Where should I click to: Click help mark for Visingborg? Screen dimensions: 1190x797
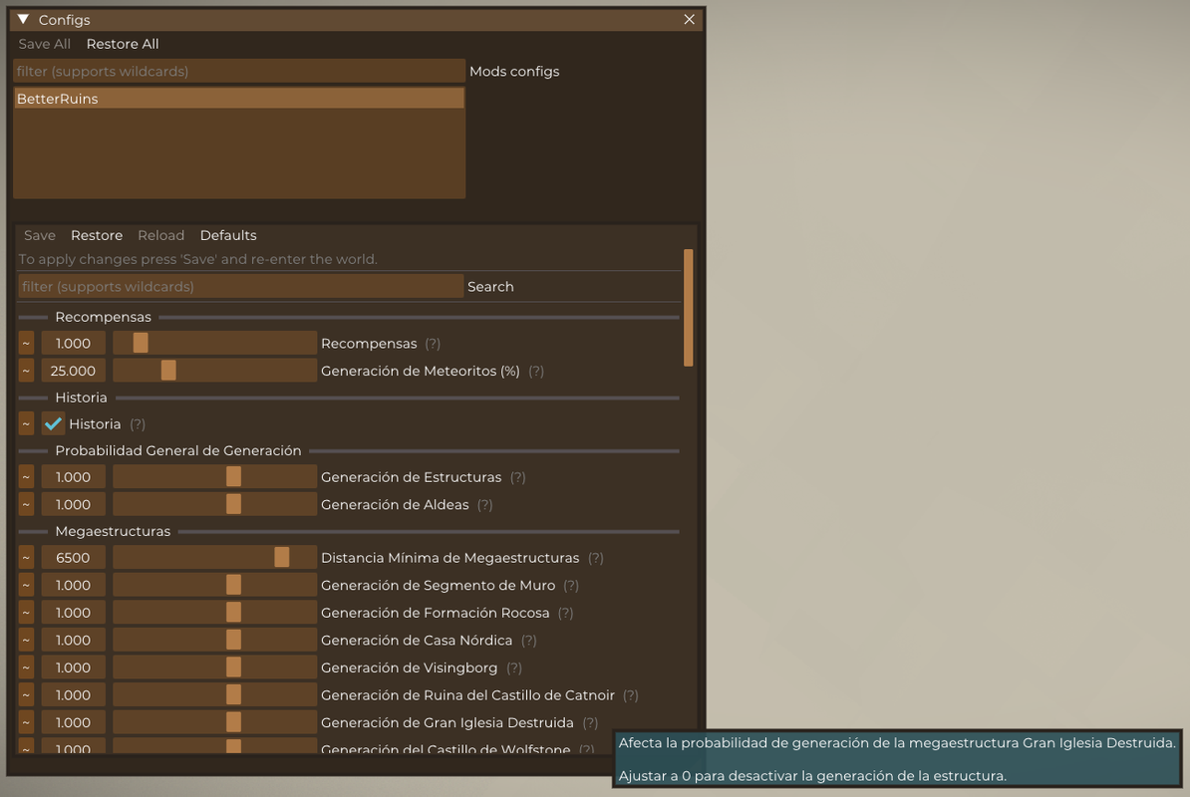pyautogui.click(x=514, y=667)
